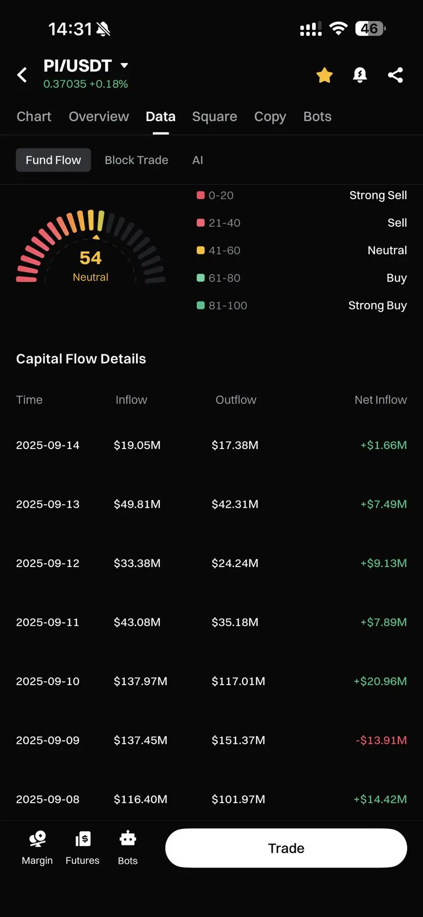Image resolution: width=423 pixels, height=917 pixels.
Task: Open the Bots robot icon in bottom bar
Action: click(128, 839)
